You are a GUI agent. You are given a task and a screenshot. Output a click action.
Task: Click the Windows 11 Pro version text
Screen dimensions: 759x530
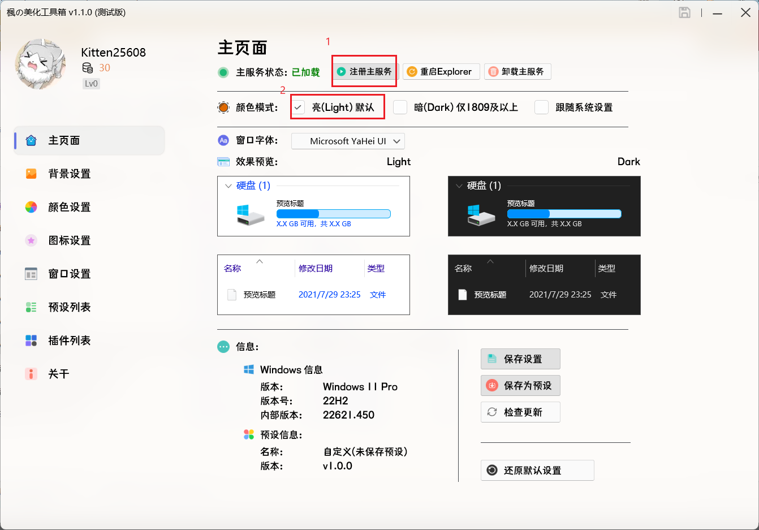(x=360, y=387)
